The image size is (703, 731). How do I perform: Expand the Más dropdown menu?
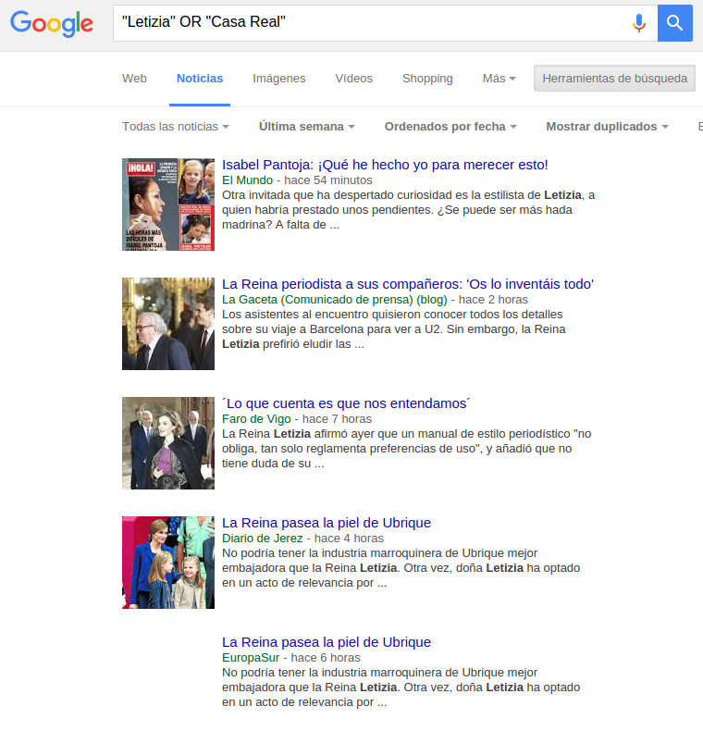tap(499, 79)
